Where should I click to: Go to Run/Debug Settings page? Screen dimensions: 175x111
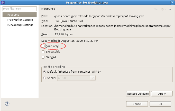pyautogui.click(x=20, y=25)
